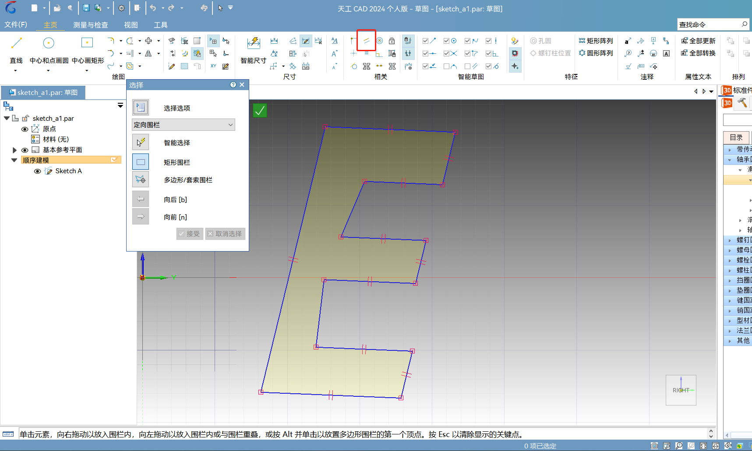Click the new document icon
Image resolution: width=752 pixels, height=451 pixels.
coord(35,8)
